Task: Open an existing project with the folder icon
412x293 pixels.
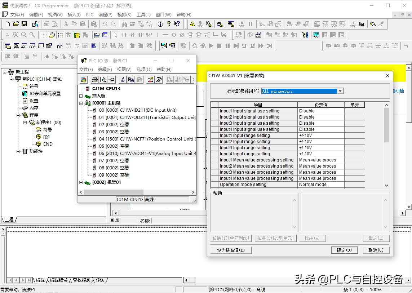Action: (16, 24)
